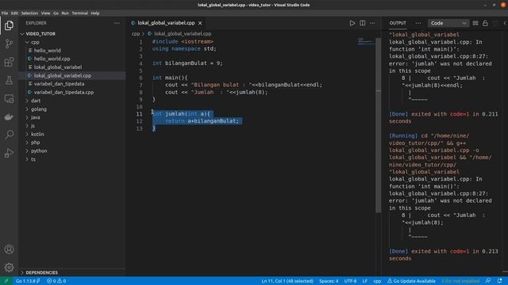Open the Accounts menu

(9, 249)
